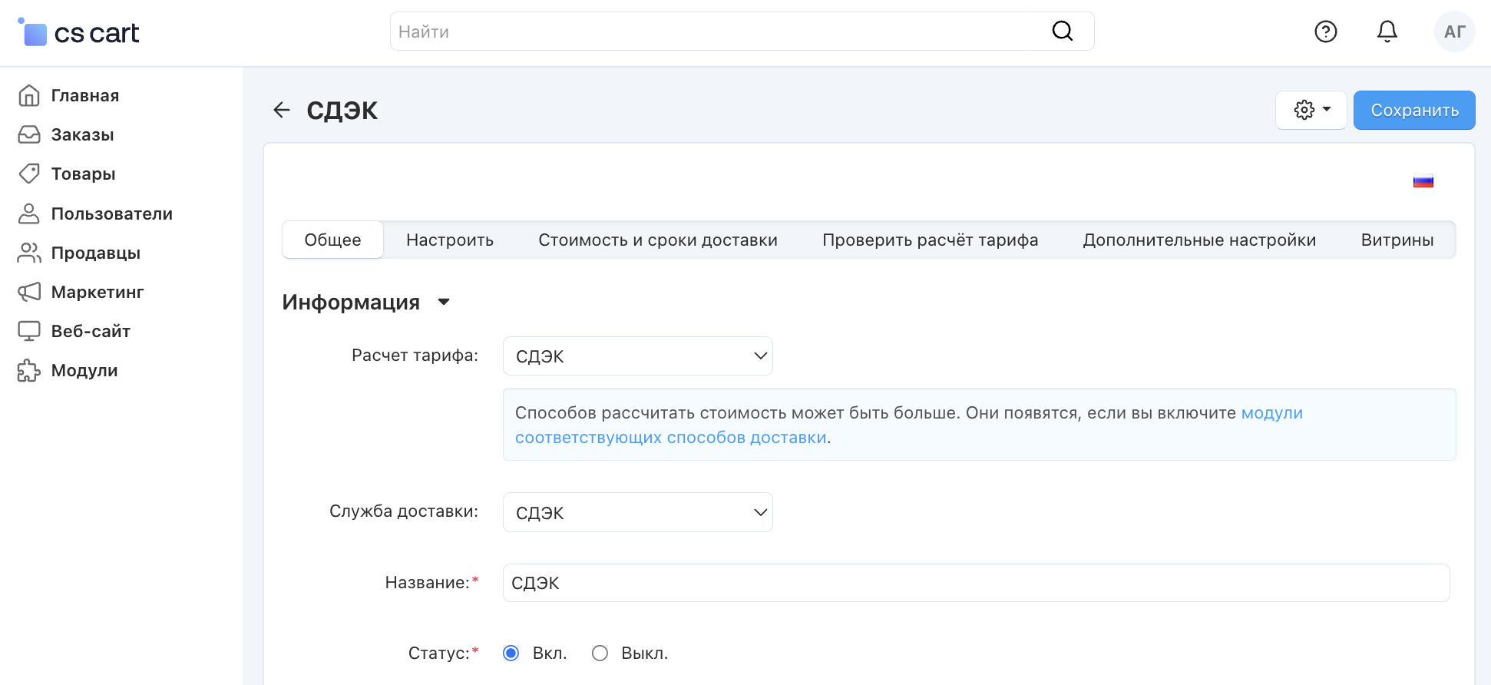Switch to Стоимость и сроки доставки tab

coord(657,240)
